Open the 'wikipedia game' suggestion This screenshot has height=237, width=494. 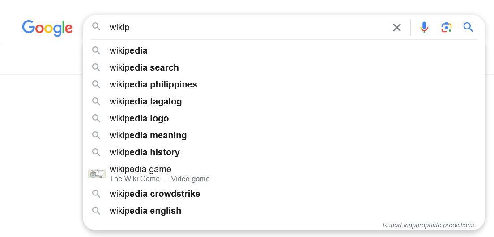(x=141, y=170)
